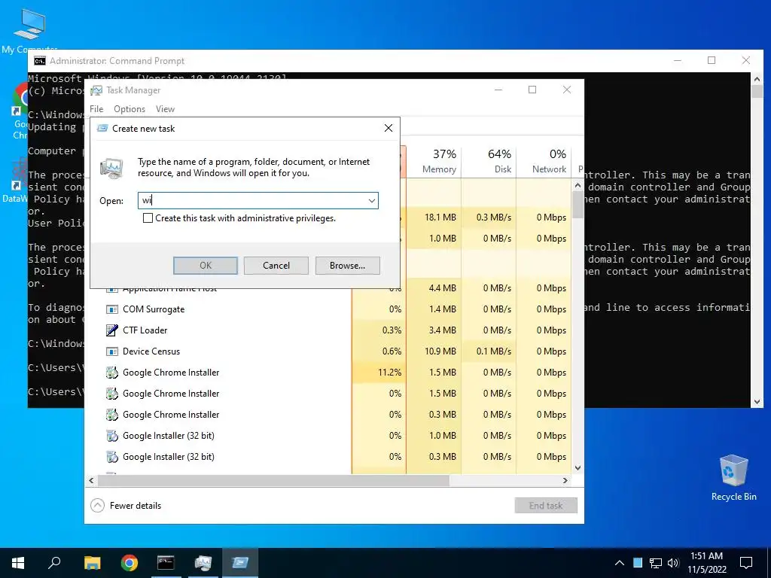771x578 pixels.
Task: Sort by the Memory column header
Action: [x=434, y=161]
